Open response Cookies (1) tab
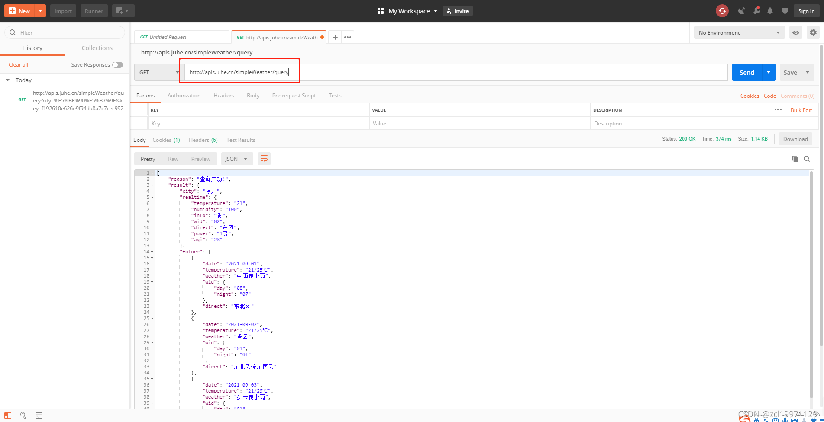 (166, 140)
